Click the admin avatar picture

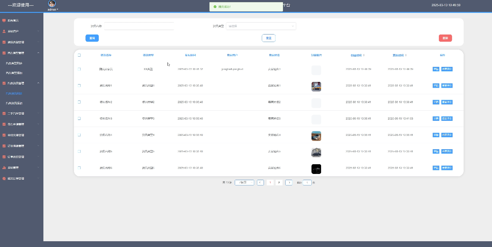(x=52, y=4)
